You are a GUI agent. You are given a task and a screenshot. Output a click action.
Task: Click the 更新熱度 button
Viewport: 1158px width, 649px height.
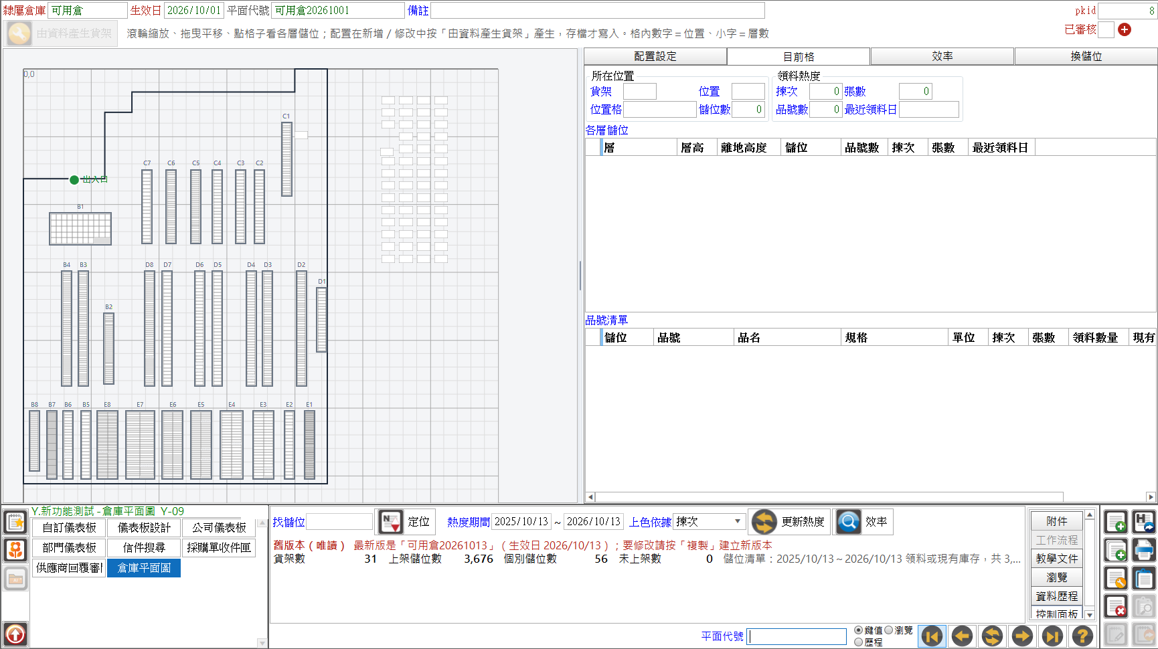click(x=789, y=522)
